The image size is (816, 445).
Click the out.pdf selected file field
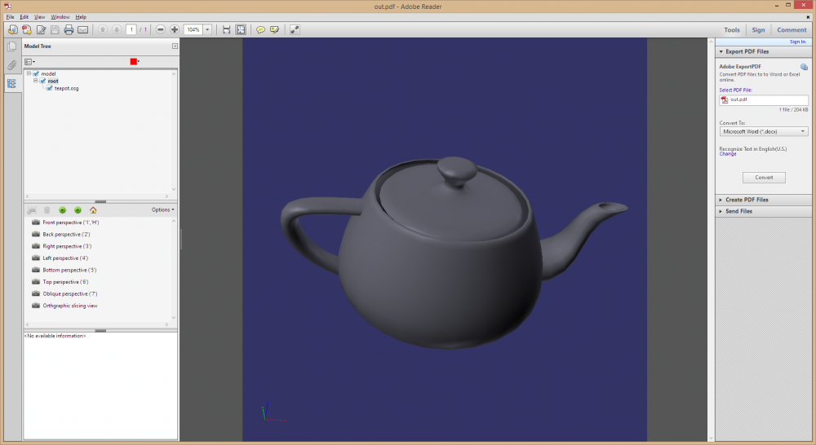pyautogui.click(x=764, y=99)
